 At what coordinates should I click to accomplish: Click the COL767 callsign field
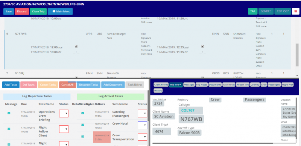(191, 110)
